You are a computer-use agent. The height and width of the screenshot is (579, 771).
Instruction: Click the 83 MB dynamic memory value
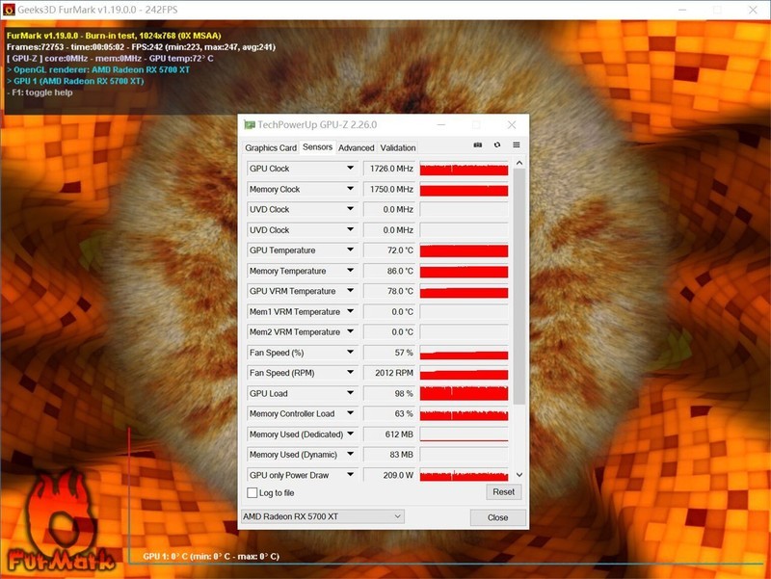tap(390, 455)
